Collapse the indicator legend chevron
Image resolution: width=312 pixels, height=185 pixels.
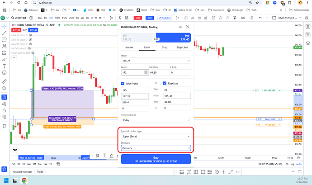pyautogui.click(x=14, y=57)
